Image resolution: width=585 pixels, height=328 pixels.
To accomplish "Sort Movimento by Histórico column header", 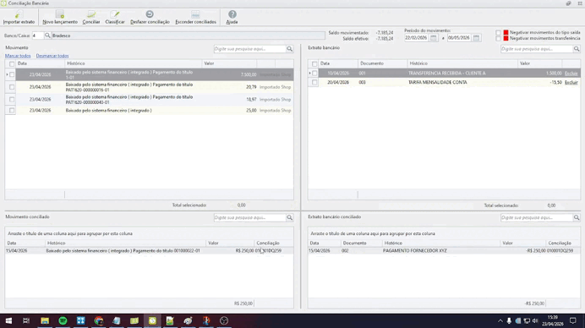I will click(134, 63).
